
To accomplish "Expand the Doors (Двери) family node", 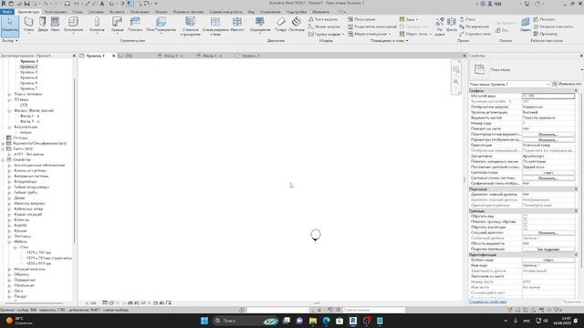I will tap(9, 198).
